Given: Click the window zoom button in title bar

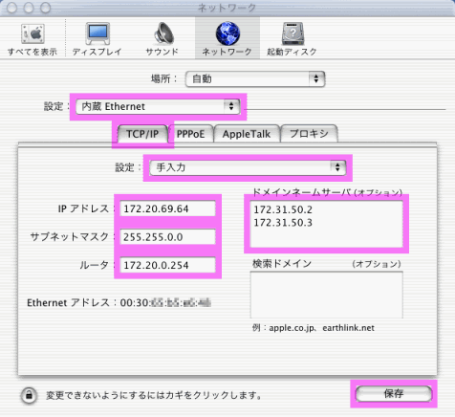Looking at the screenshot, I should [45, 8].
